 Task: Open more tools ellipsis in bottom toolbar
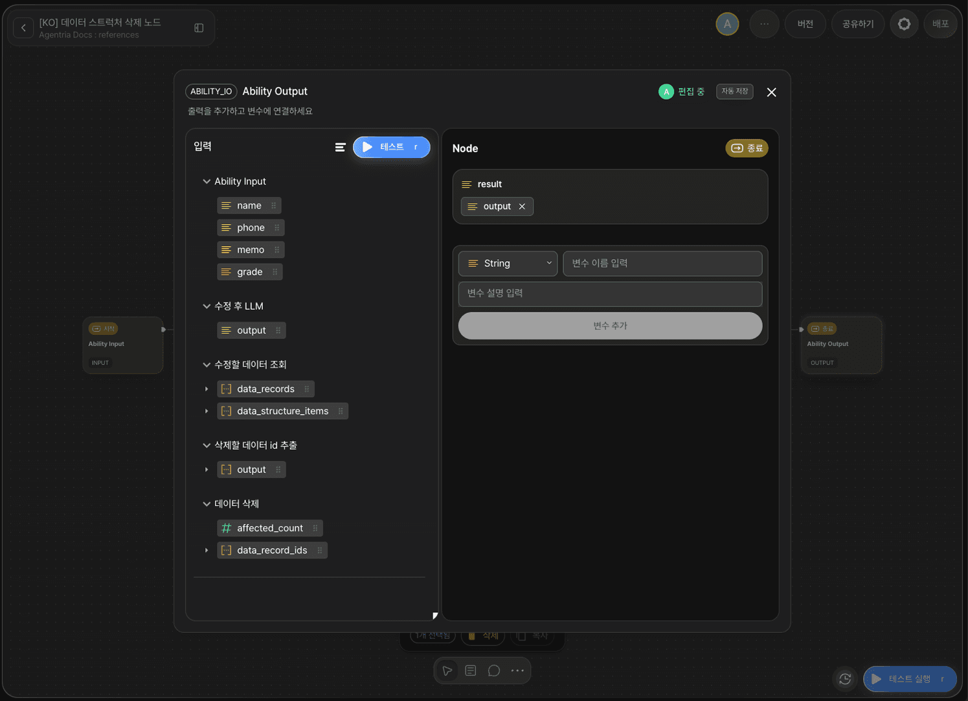click(x=517, y=671)
